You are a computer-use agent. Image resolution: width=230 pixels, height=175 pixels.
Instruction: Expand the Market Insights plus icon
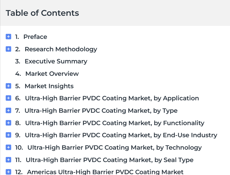8,86
